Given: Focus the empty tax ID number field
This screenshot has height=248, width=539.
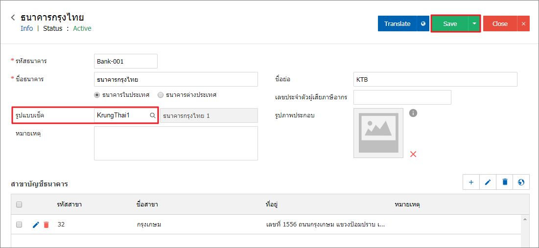Looking at the screenshot, I should (402, 97).
